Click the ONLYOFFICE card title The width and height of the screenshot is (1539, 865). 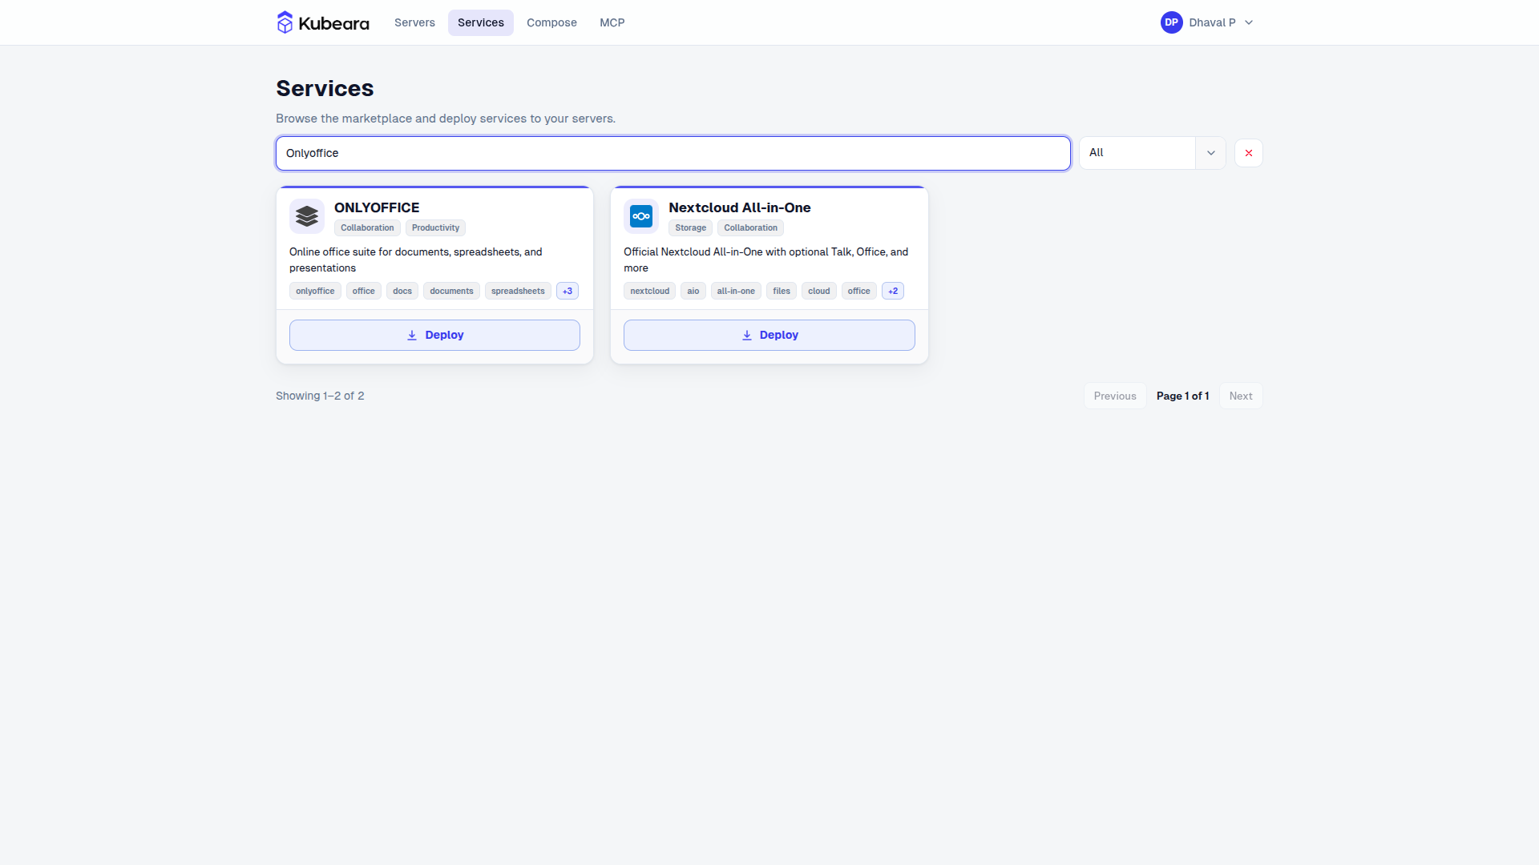pyautogui.click(x=377, y=207)
